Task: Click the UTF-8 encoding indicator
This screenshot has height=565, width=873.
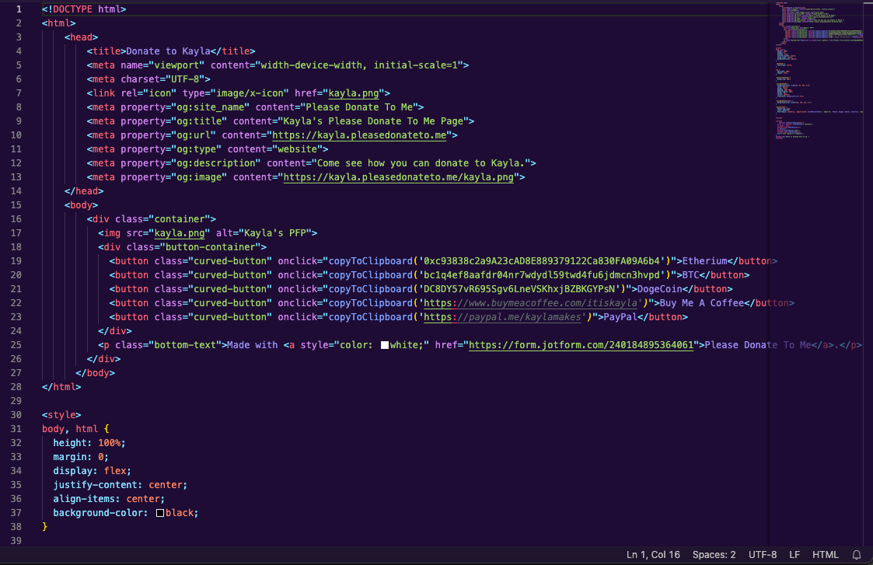Action: (763, 554)
